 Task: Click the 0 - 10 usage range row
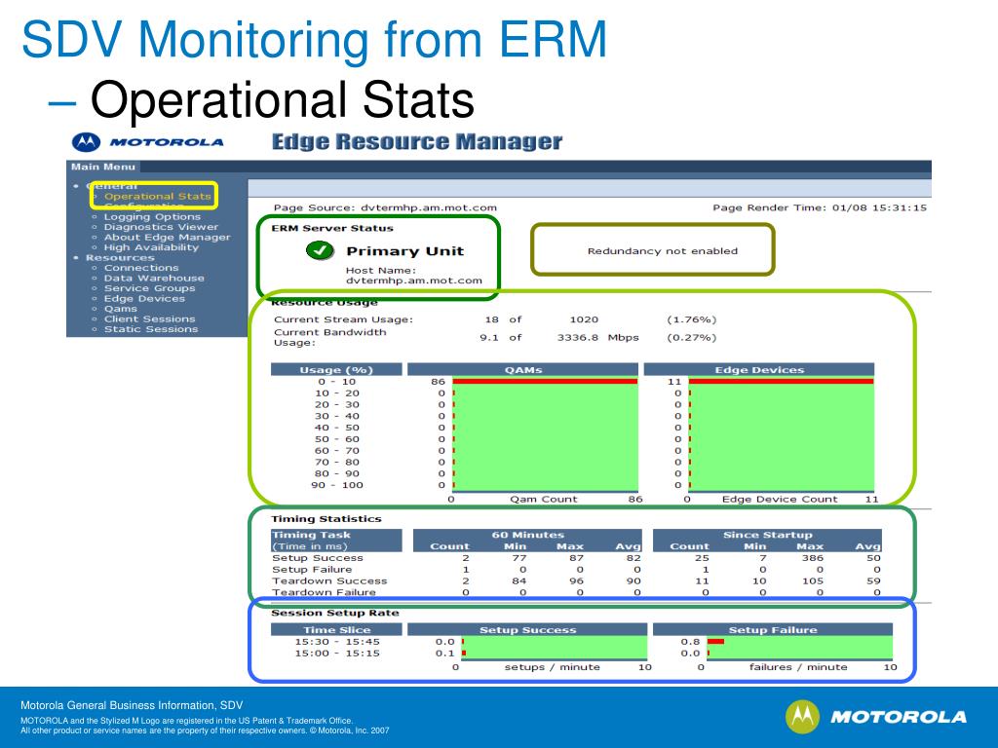336,382
